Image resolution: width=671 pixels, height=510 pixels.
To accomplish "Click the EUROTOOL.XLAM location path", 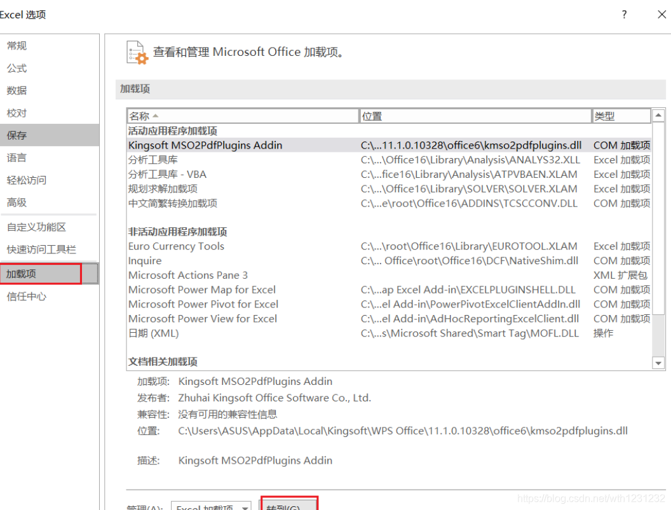I will pos(469,246).
